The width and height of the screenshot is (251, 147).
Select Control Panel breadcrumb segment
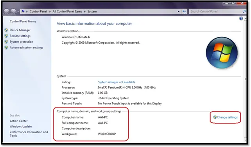click(38, 11)
